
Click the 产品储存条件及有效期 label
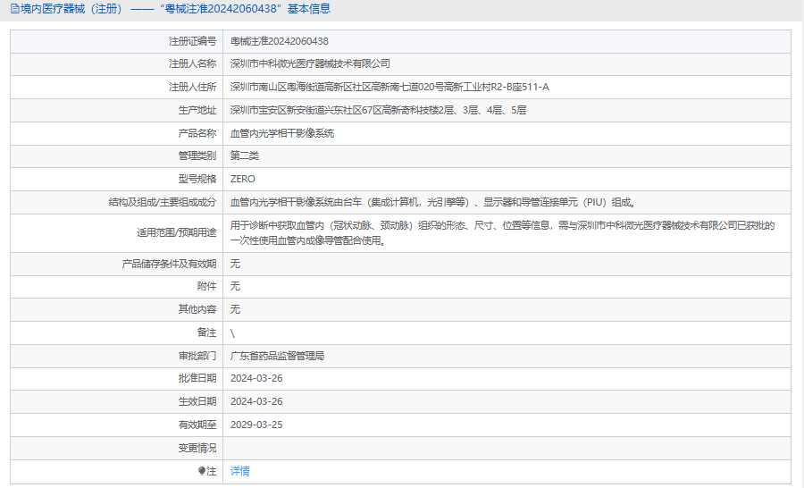pyautogui.click(x=169, y=264)
